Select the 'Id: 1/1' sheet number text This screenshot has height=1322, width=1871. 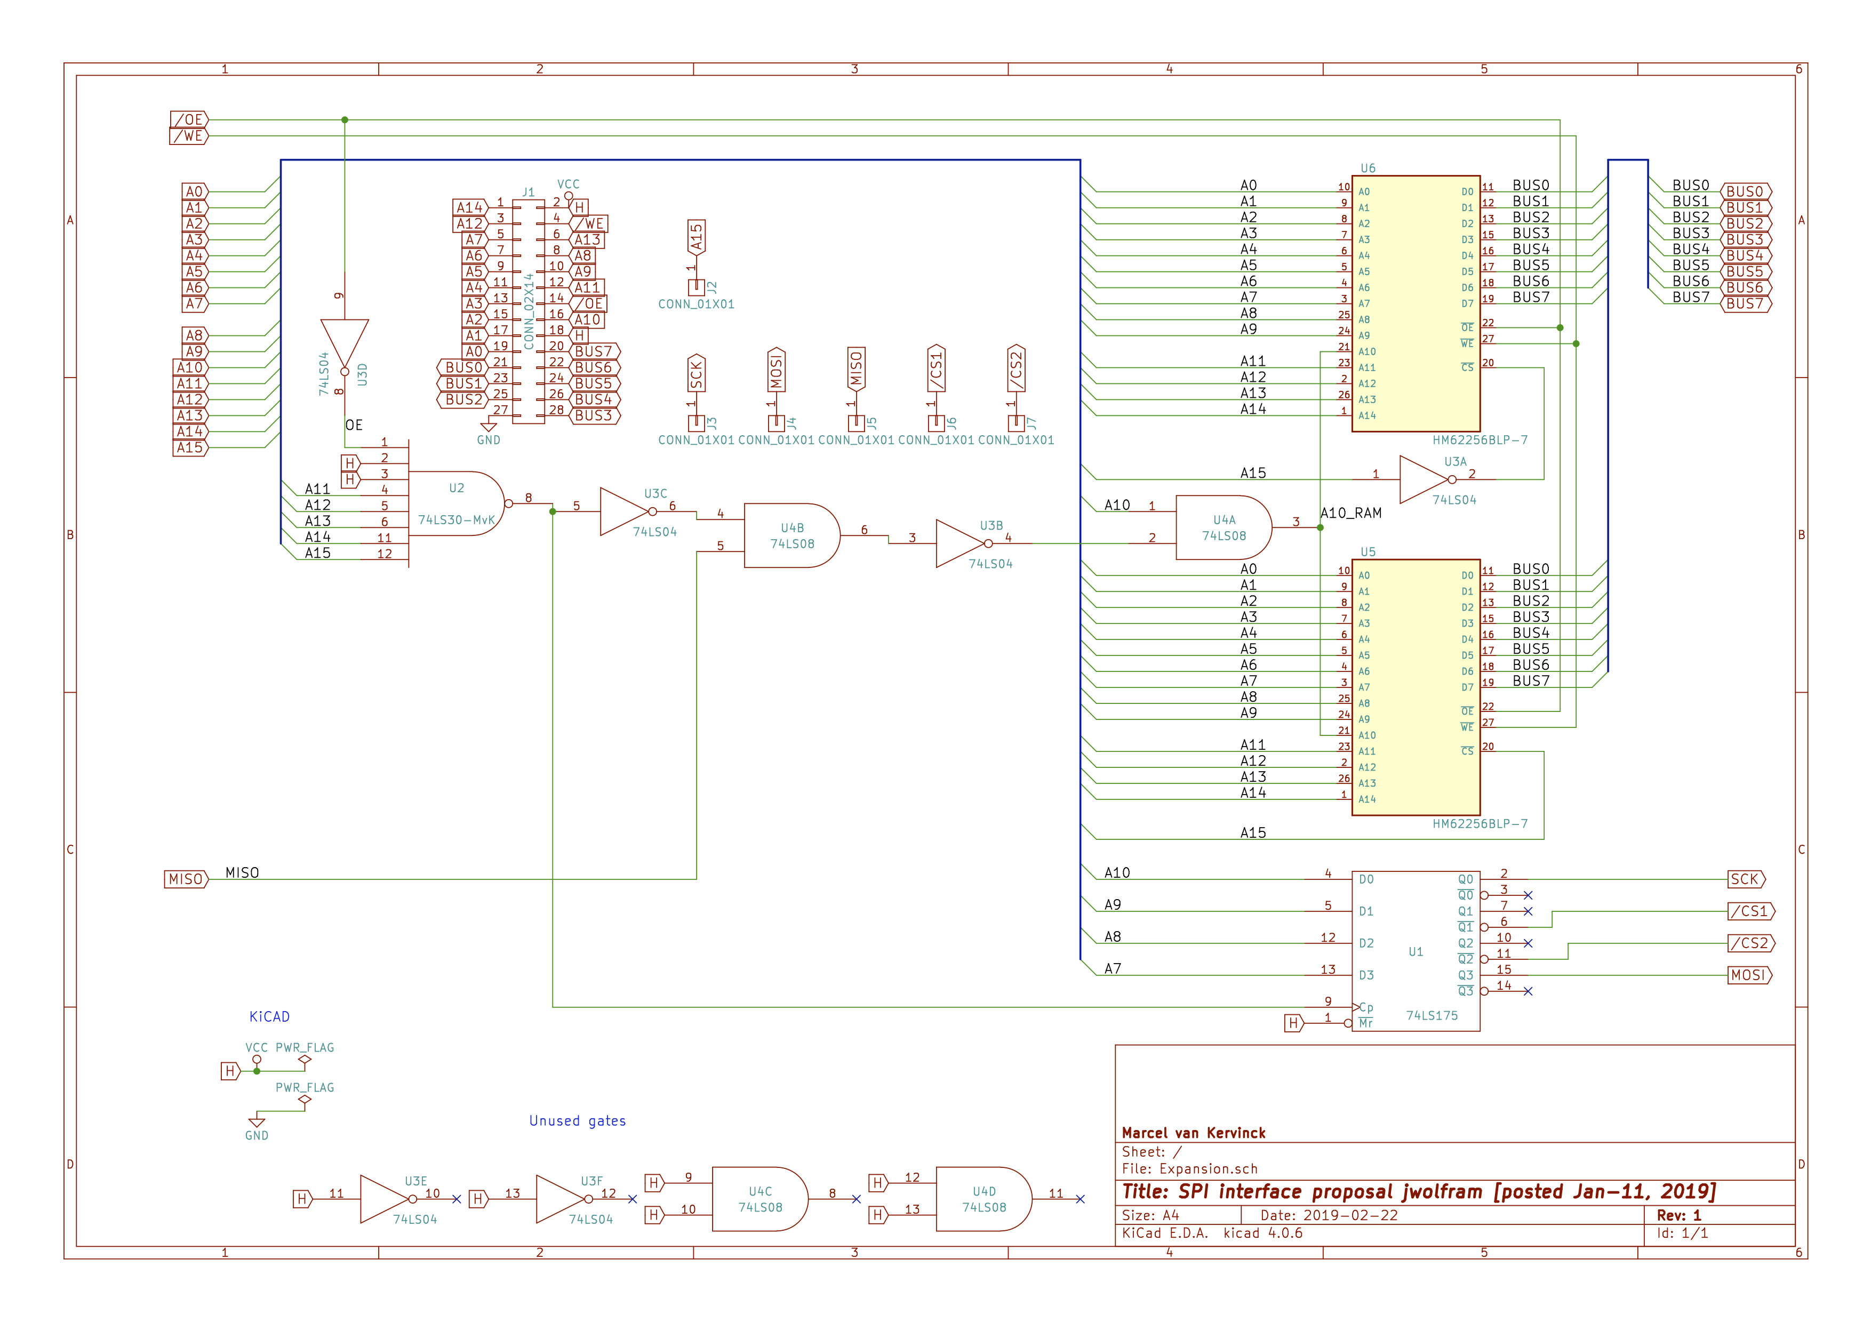click(1683, 1233)
